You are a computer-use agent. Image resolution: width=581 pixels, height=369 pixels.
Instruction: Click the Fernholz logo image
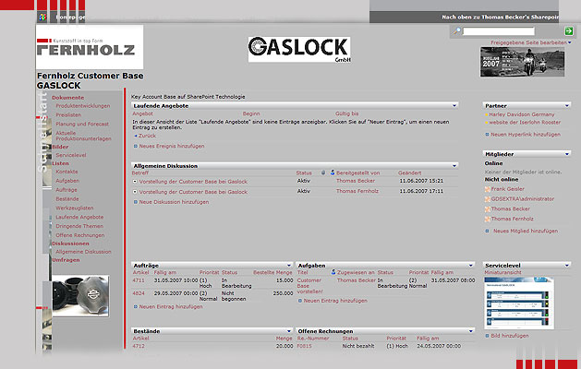tap(86, 47)
